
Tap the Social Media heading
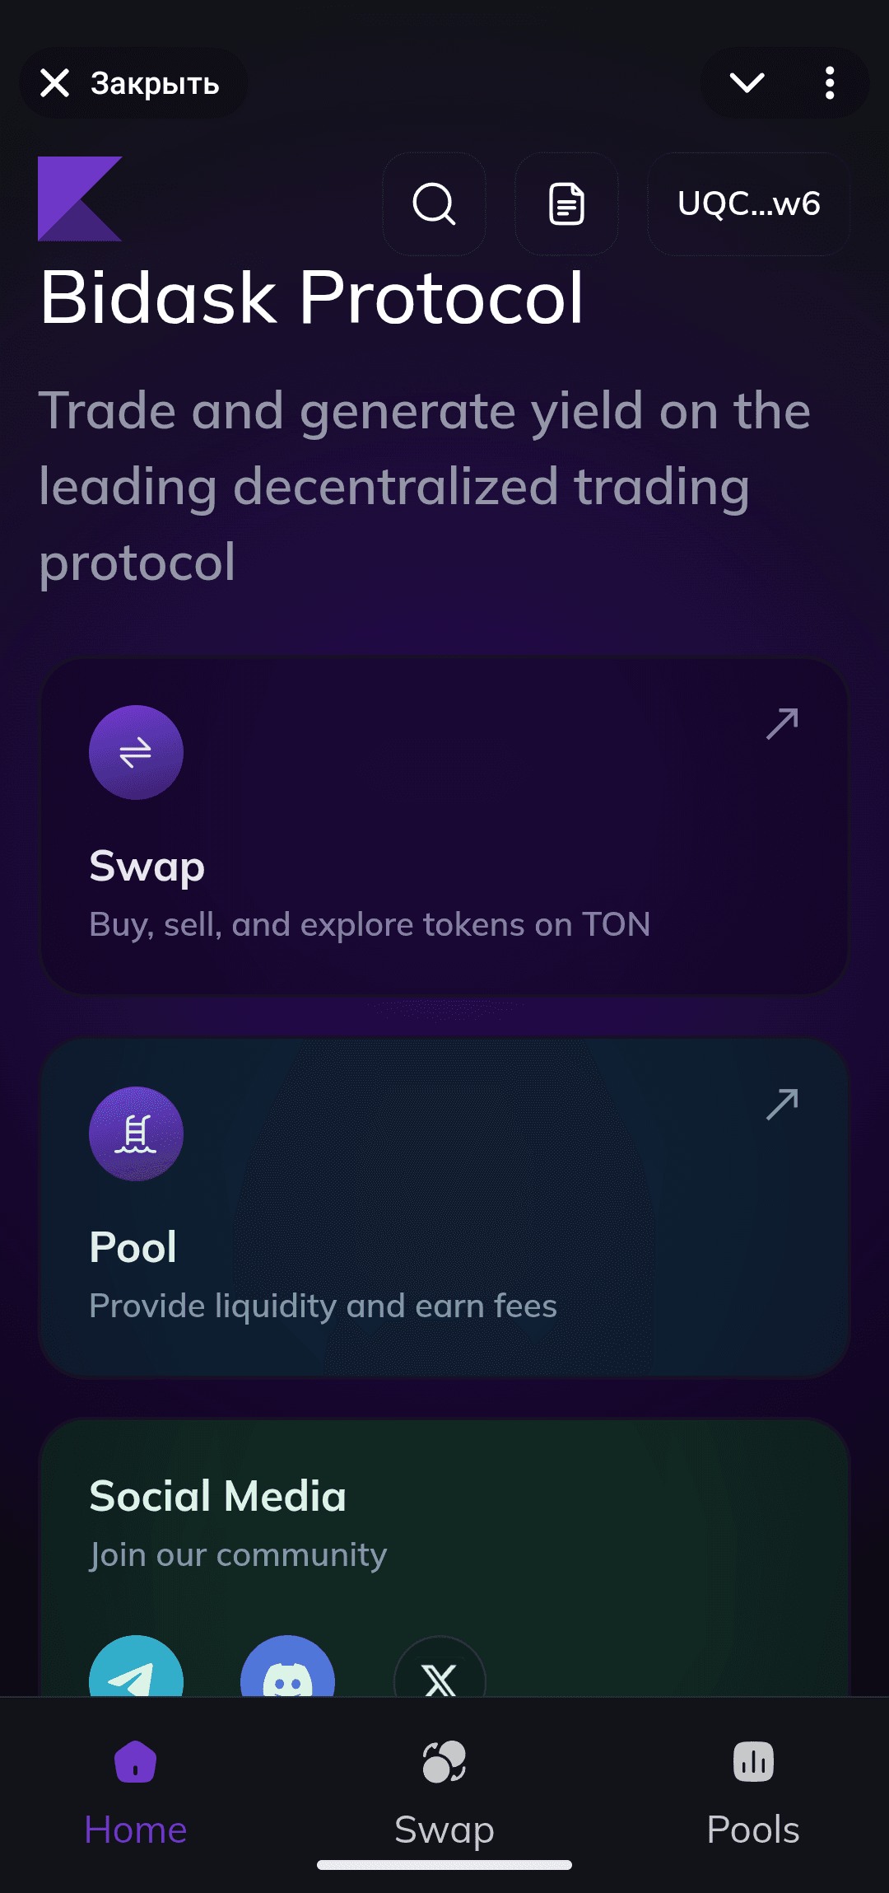tap(218, 1496)
